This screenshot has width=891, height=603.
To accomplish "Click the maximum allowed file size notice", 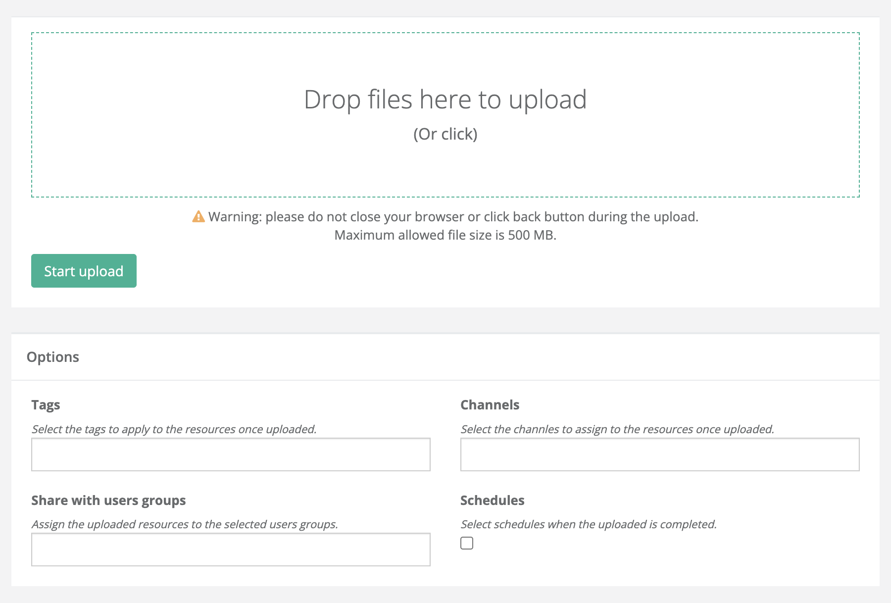I will pos(445,235).
